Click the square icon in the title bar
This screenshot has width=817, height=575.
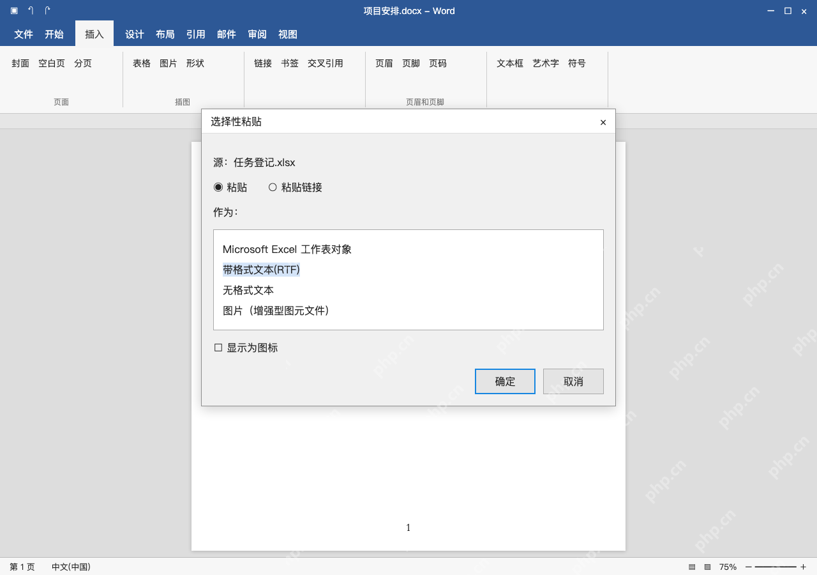click(14, 11)
